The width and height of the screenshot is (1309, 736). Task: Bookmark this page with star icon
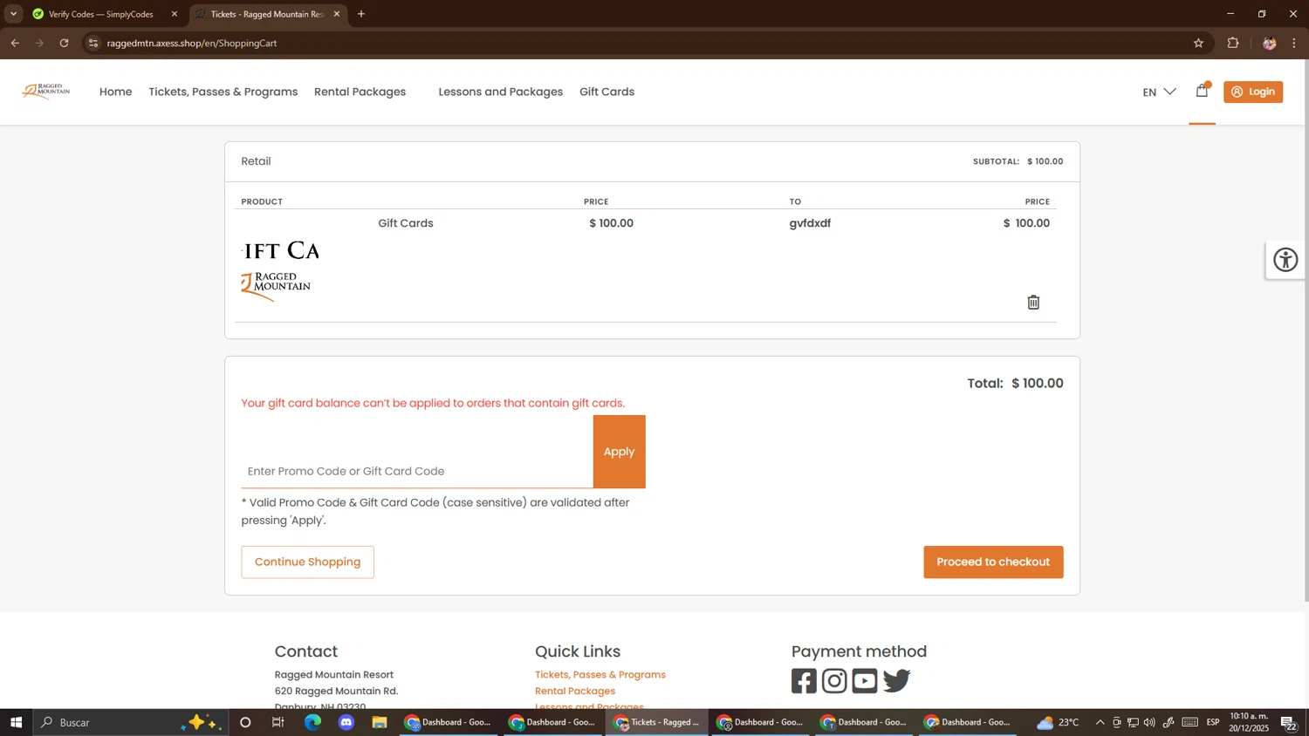(x=1198, y=43)
